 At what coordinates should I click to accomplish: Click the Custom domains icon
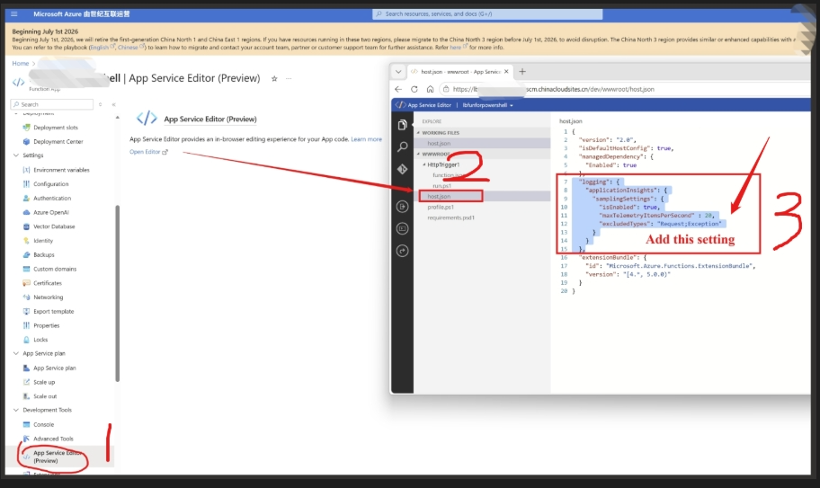tap(26, 269)
